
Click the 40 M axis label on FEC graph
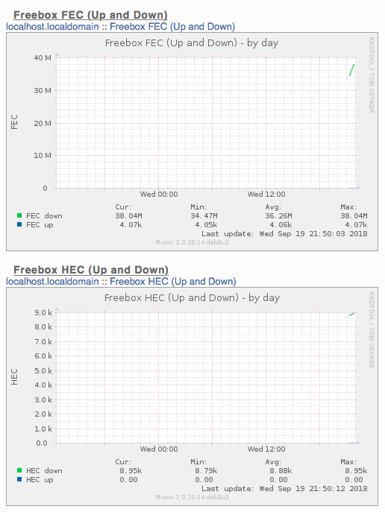coord(43,58)
